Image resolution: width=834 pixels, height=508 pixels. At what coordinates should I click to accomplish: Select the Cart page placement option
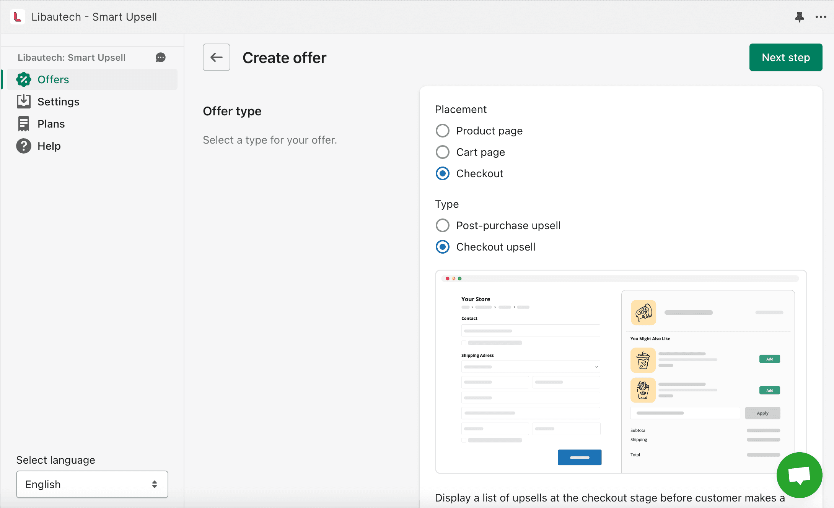click(x=443, y=152)
